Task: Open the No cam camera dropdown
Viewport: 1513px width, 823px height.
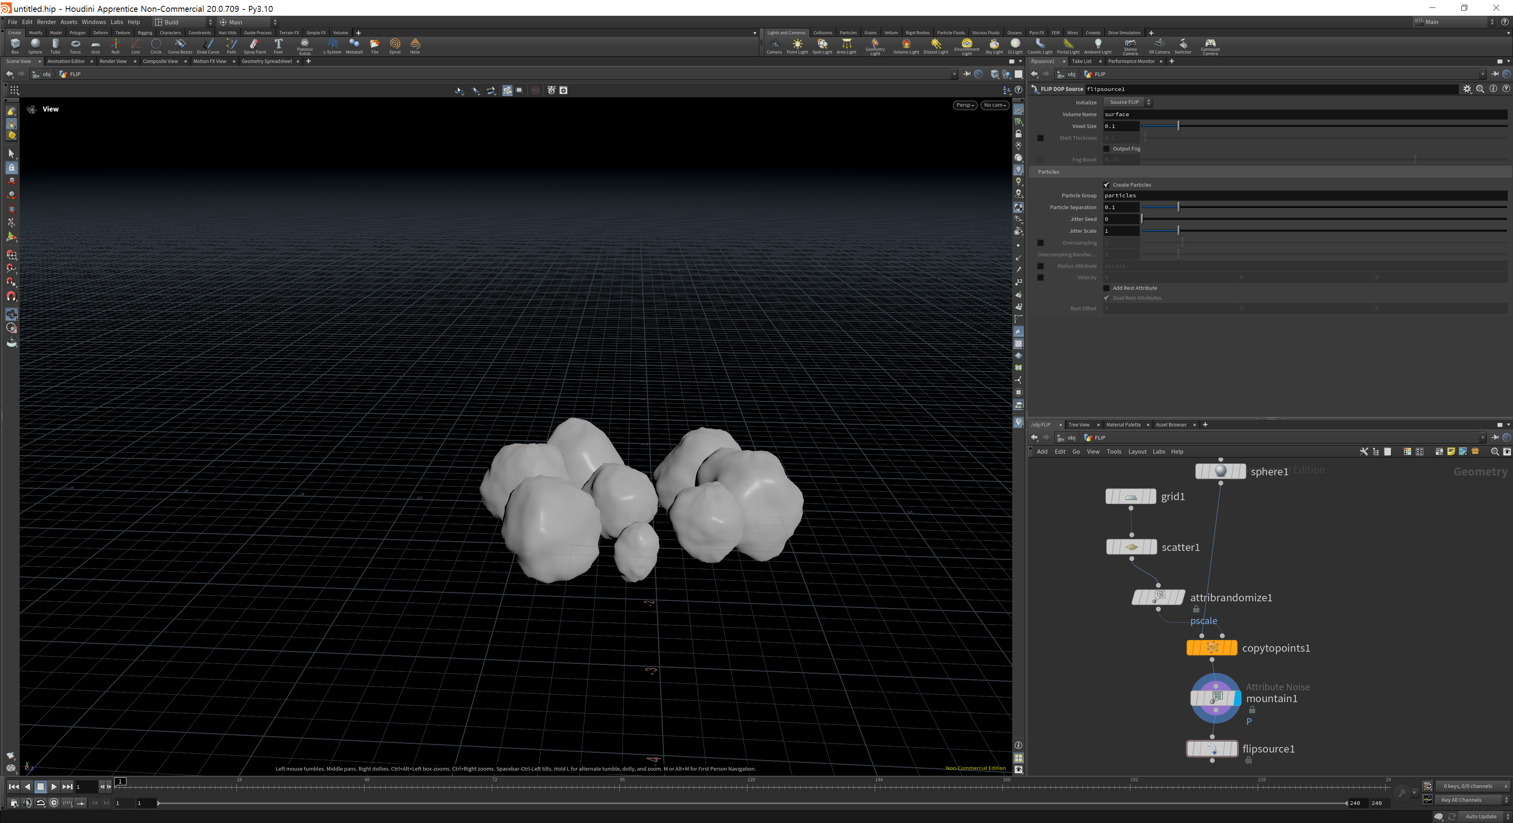Action: (x=994, y=105)
